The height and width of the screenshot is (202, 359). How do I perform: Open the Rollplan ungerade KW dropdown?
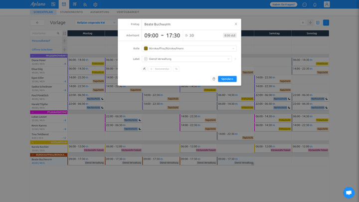(96, 22)
